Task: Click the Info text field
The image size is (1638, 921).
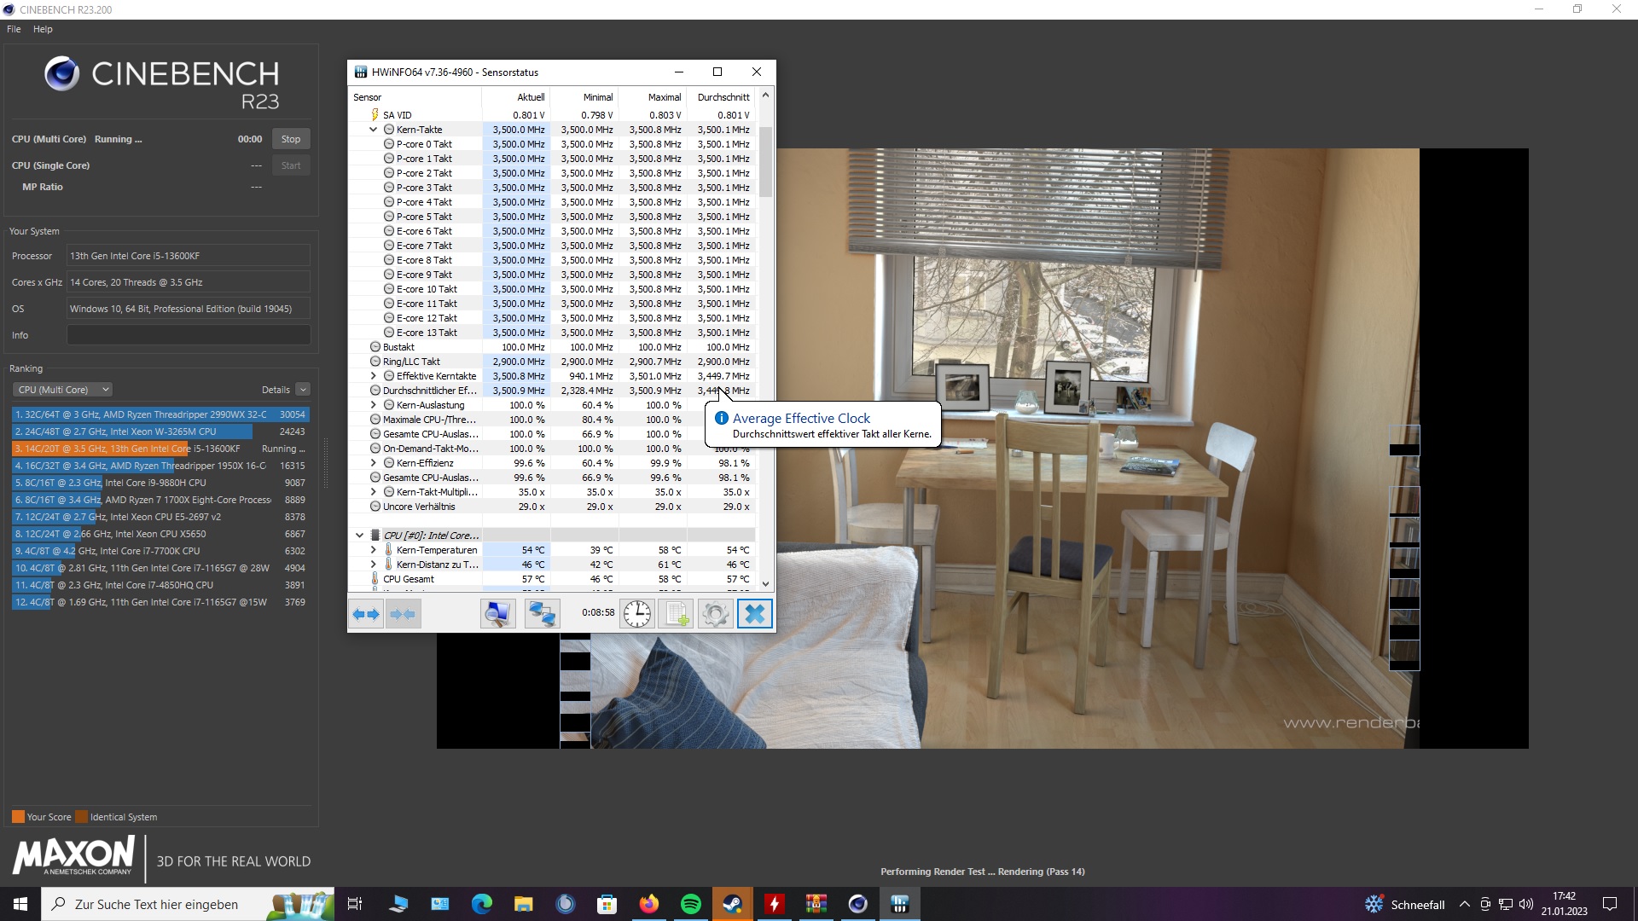Action: [x=189, y=335]
